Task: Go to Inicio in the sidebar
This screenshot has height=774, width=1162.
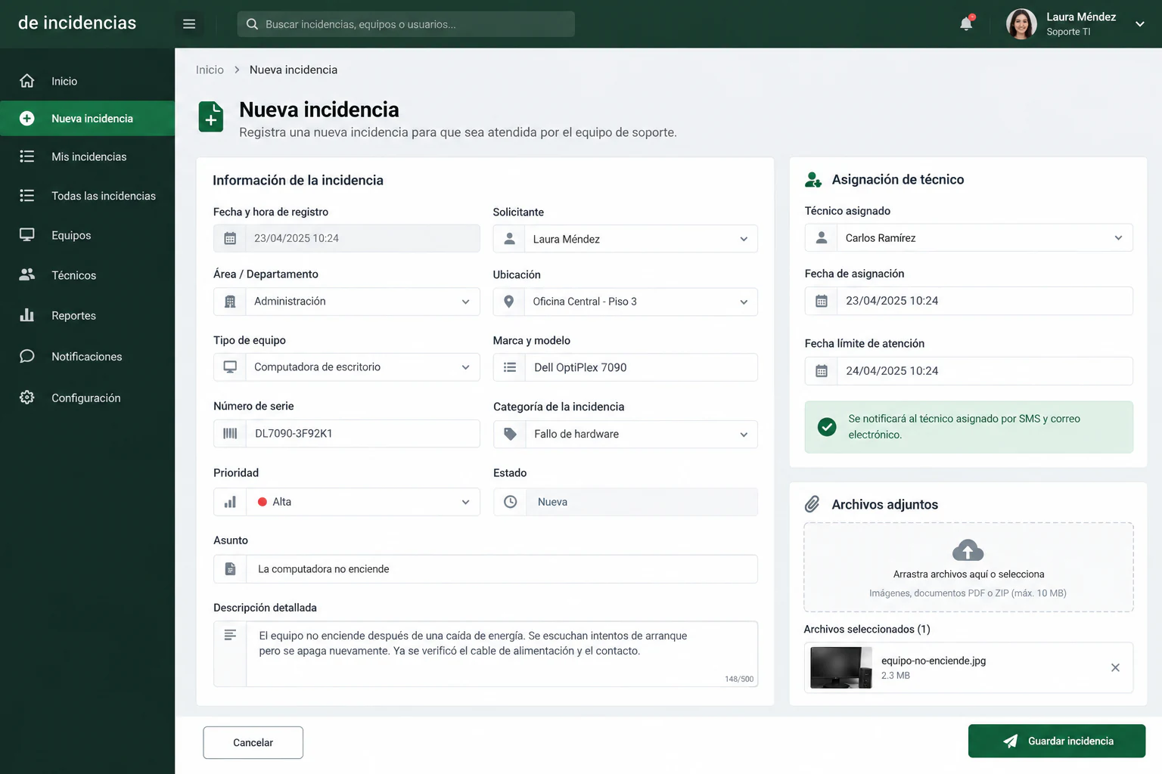Action: click(x=88, y=81)
